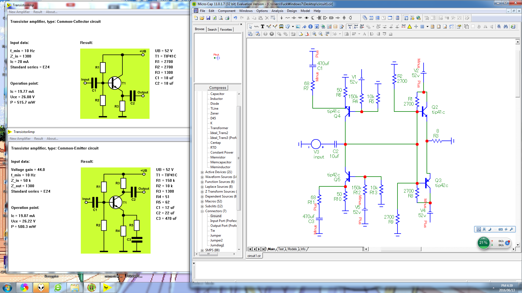Toggle the grid display icon
The image size is (522, 293).
pos(422,27)
